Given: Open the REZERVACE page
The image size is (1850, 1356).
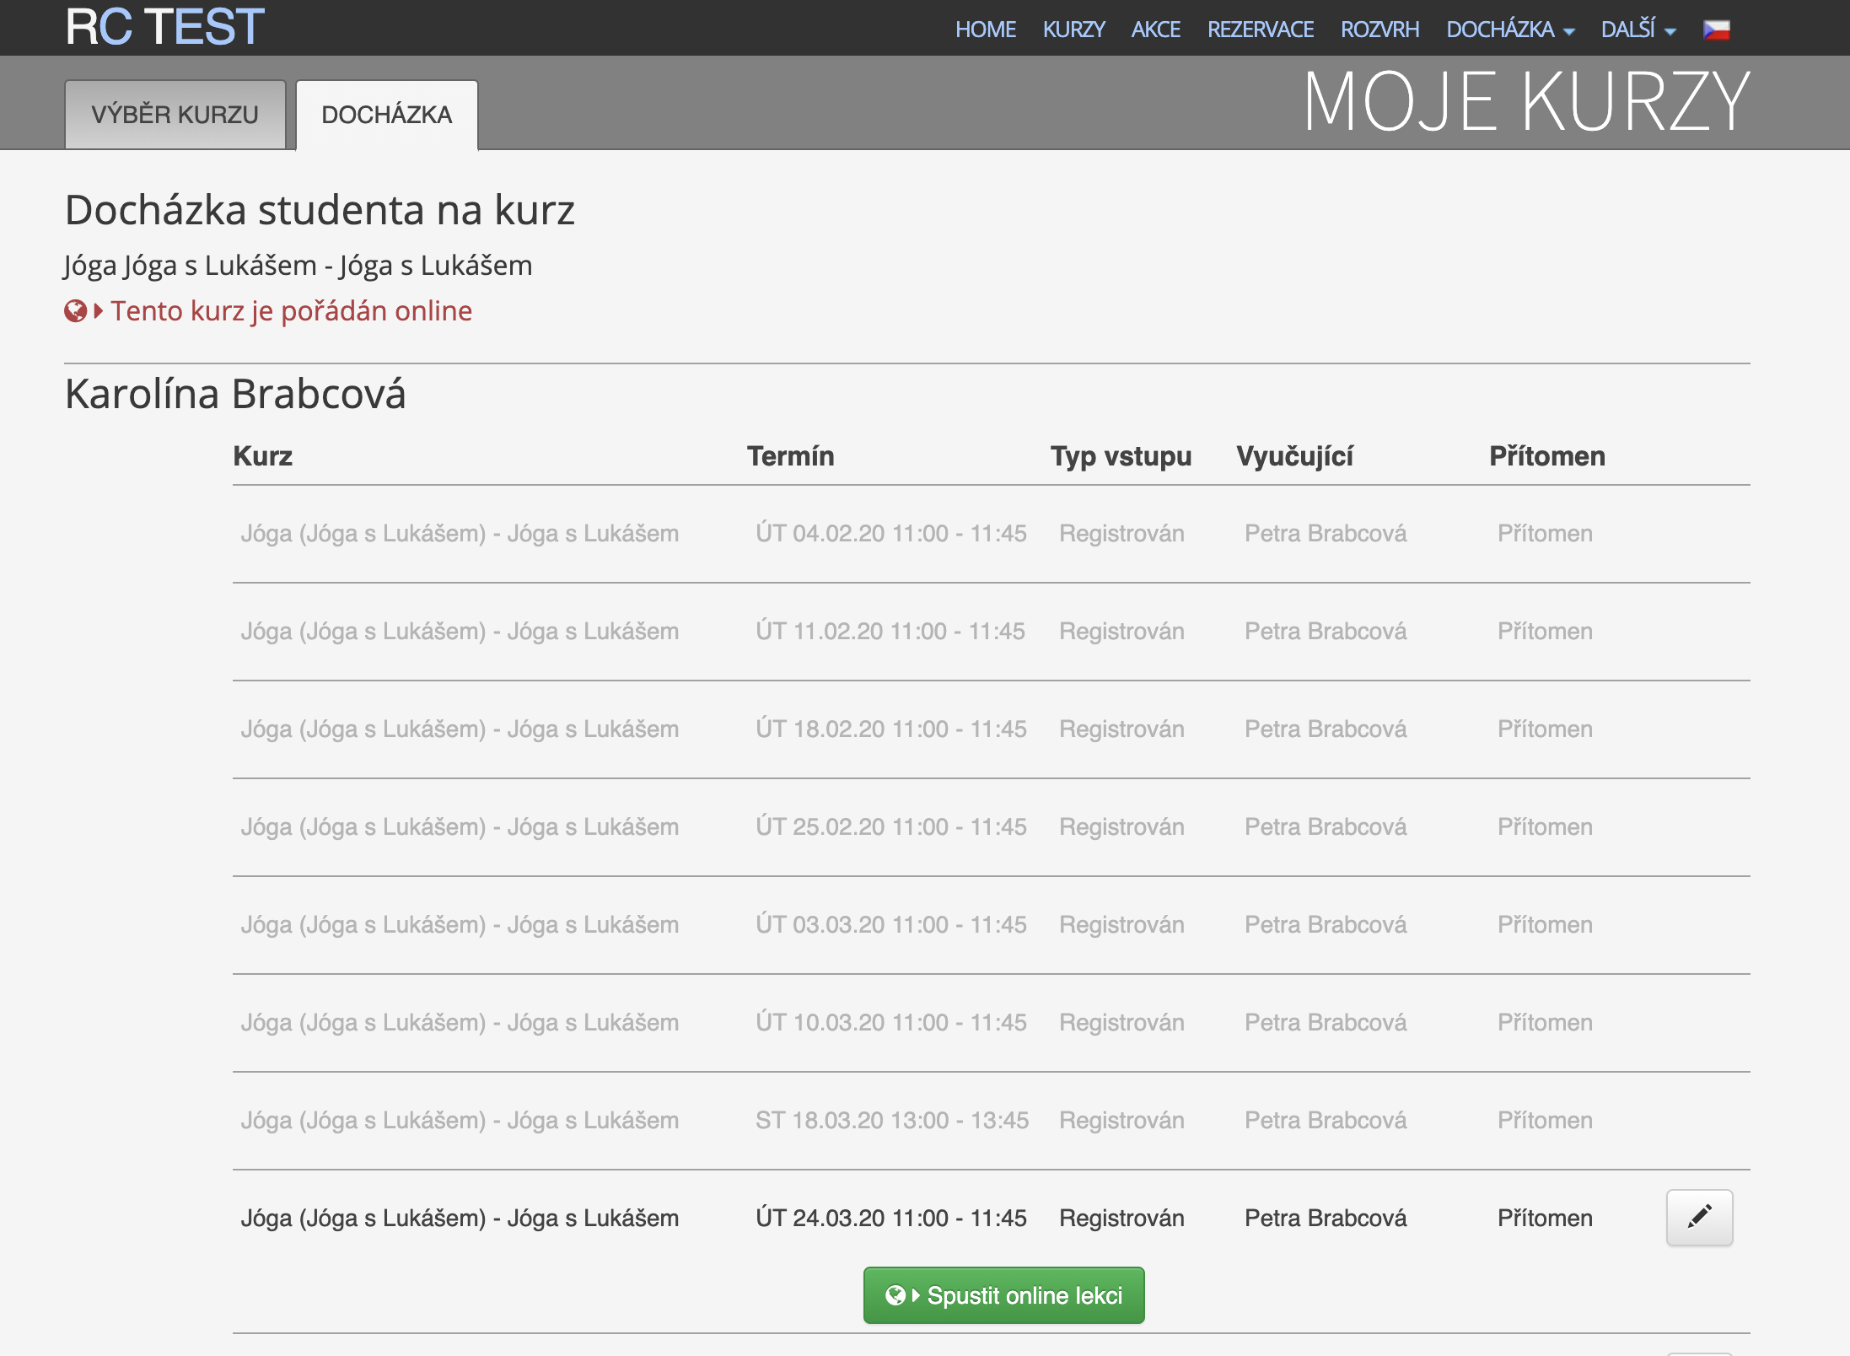Looking at the screenshot, I should pos(1260,30).
